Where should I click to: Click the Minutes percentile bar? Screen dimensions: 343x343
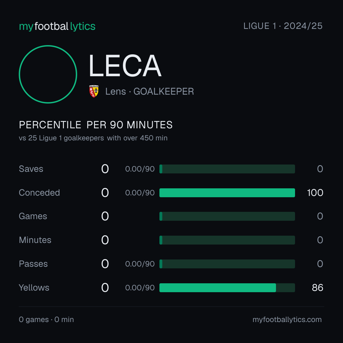pyautogui.click(x=227, y=240)
